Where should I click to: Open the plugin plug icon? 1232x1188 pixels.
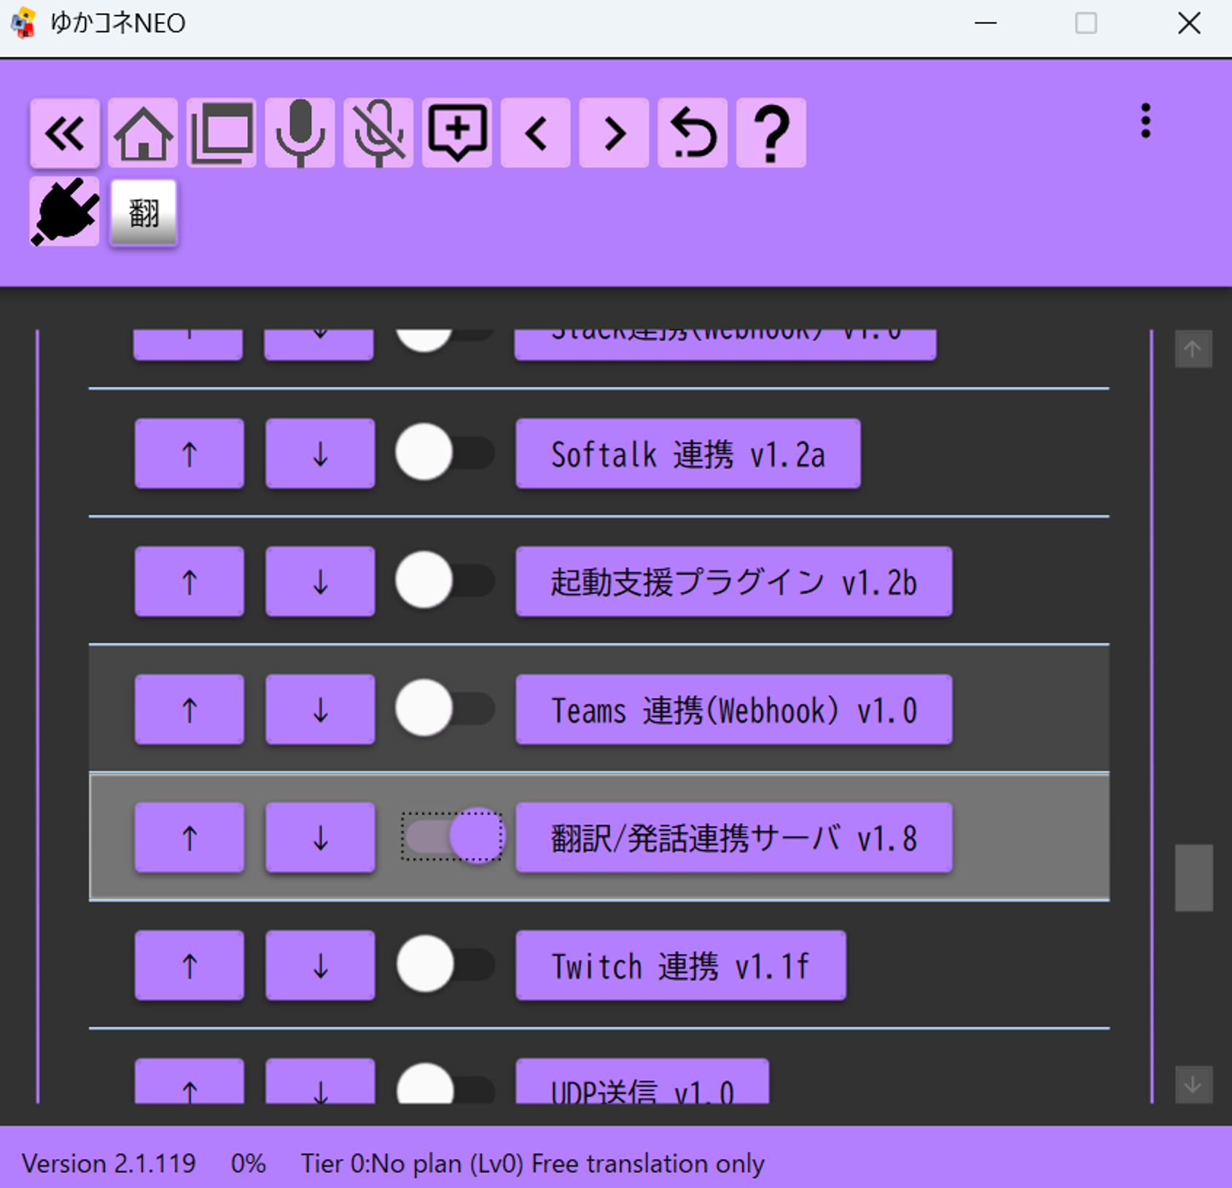65,212
